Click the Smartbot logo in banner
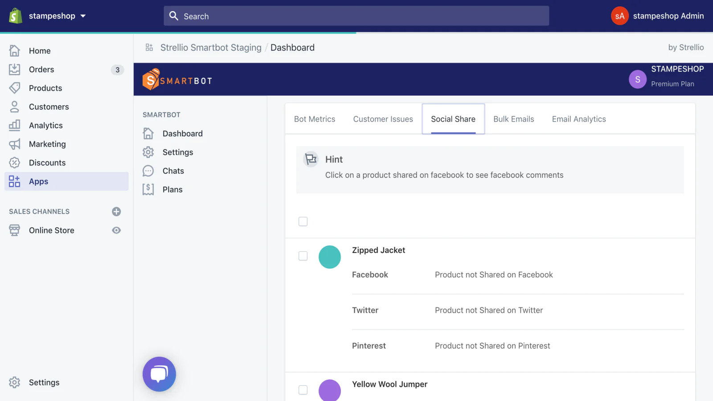The width and height of the screenshot is (713, 401). pos(177,80)
